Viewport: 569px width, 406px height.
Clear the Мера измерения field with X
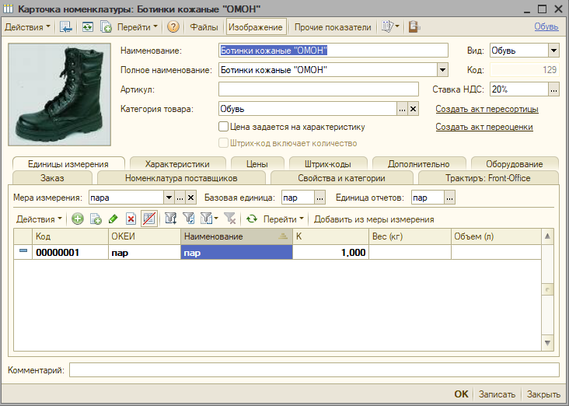191,198
